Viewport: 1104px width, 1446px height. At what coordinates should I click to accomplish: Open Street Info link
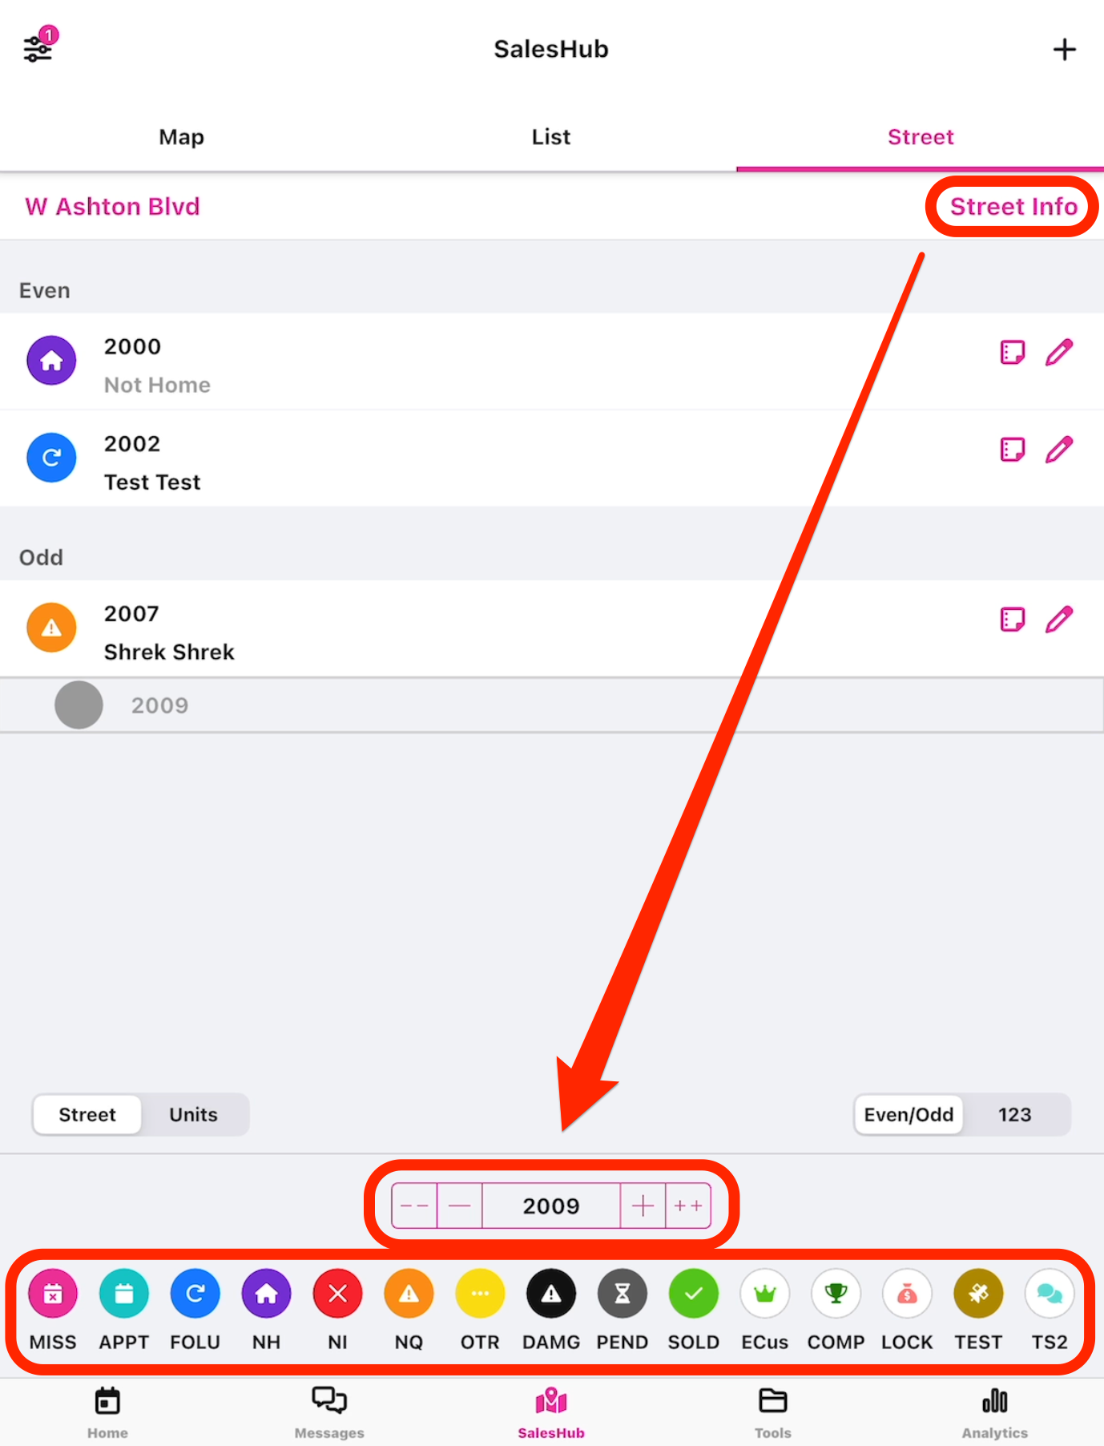(1013, 207)
